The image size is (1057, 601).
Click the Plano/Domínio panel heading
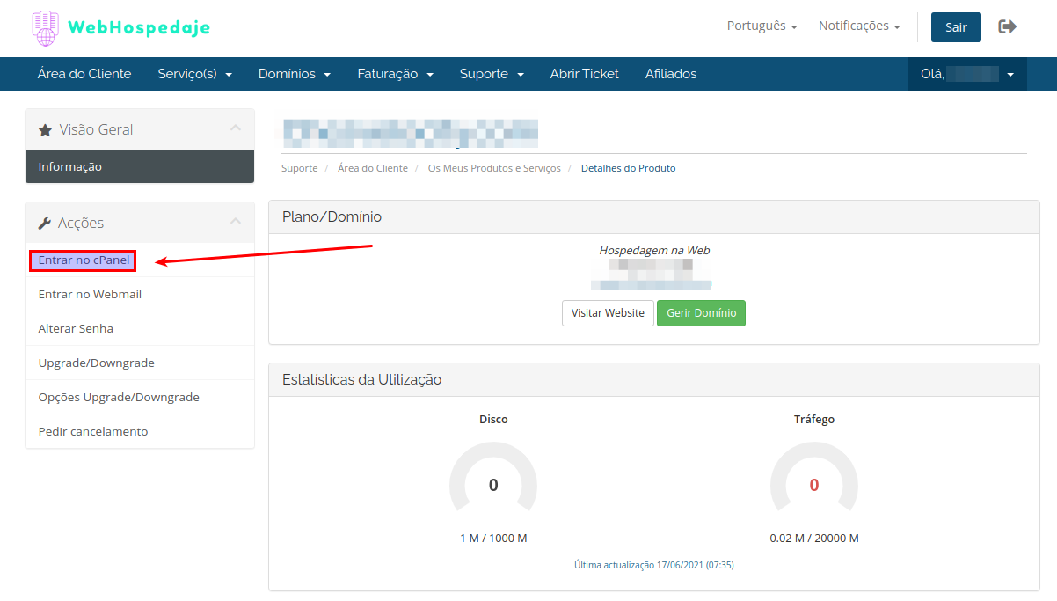[332, 216]
